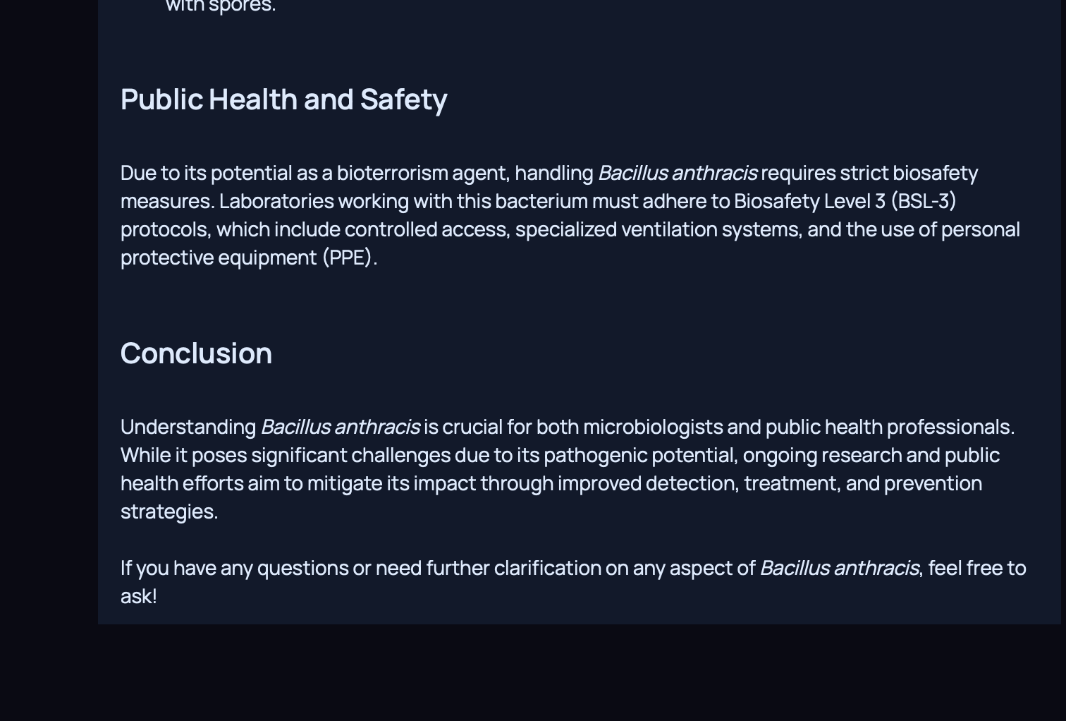
Task: Click italic "Bacillus anthracis" after "Understanding"
Action: pyautogui.click(x=340, y=427)
